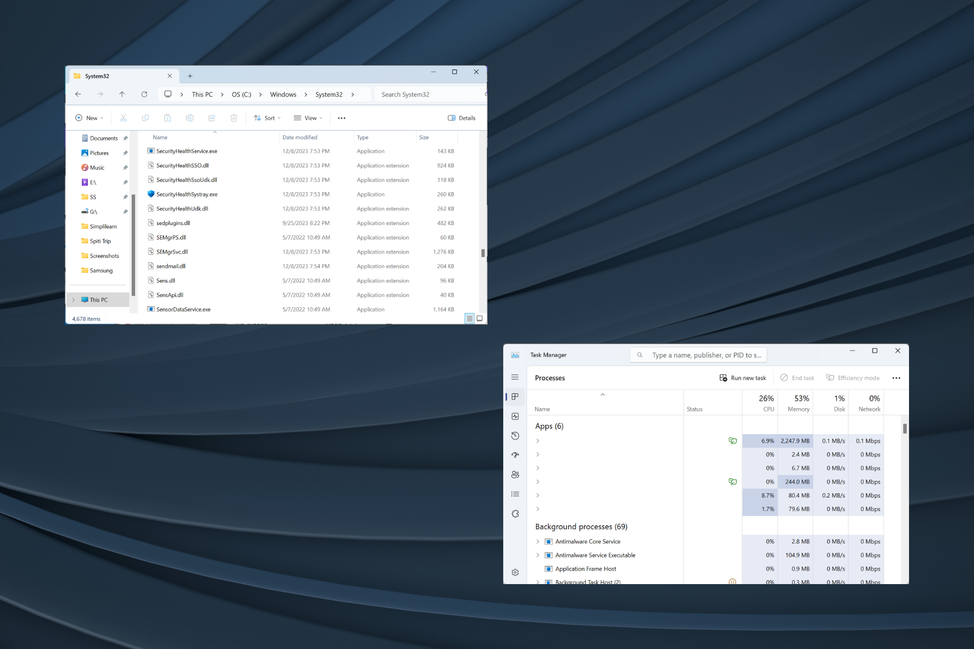Select the Application Frame Host process
974x649 pixels.
pos(585,569)
